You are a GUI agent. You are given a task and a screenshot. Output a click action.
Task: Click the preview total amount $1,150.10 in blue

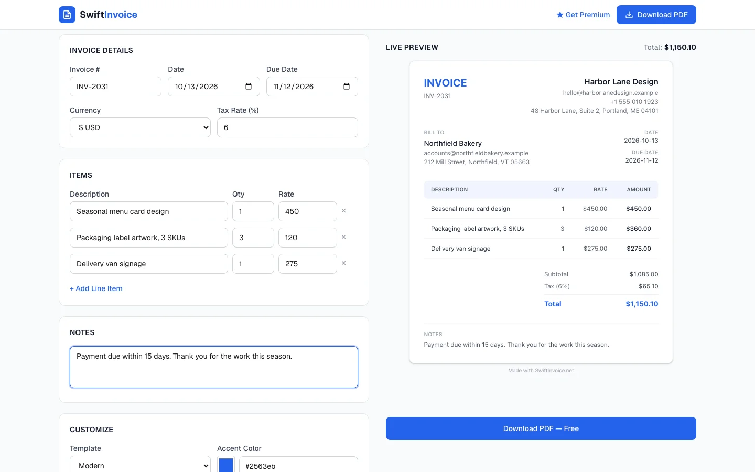pos(642,304)
